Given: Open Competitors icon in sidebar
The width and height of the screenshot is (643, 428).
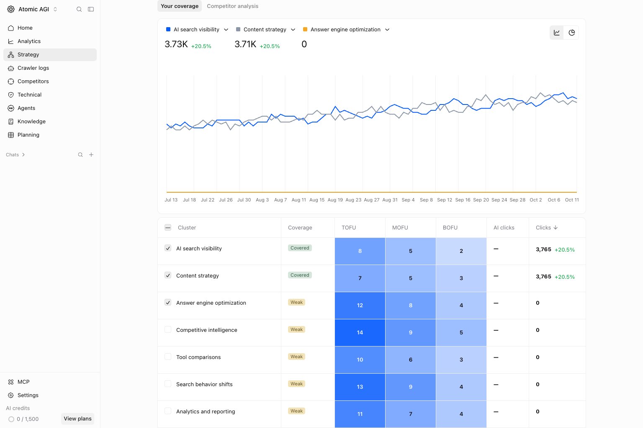Looking at the screenshot, I should [11, 82].
